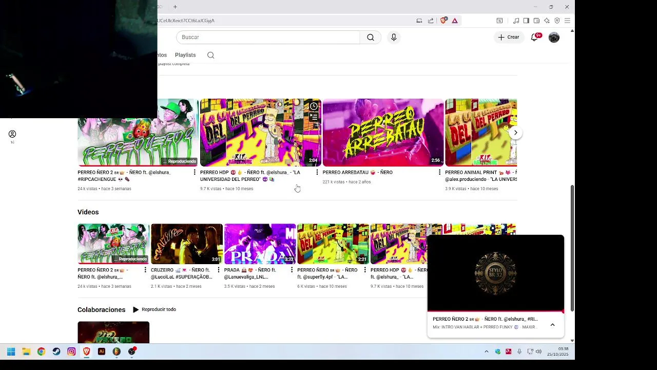657x370 pixels.
Task: Open the PERREO ANIMAL PRINT thumbnail
Action: point(481,132)
